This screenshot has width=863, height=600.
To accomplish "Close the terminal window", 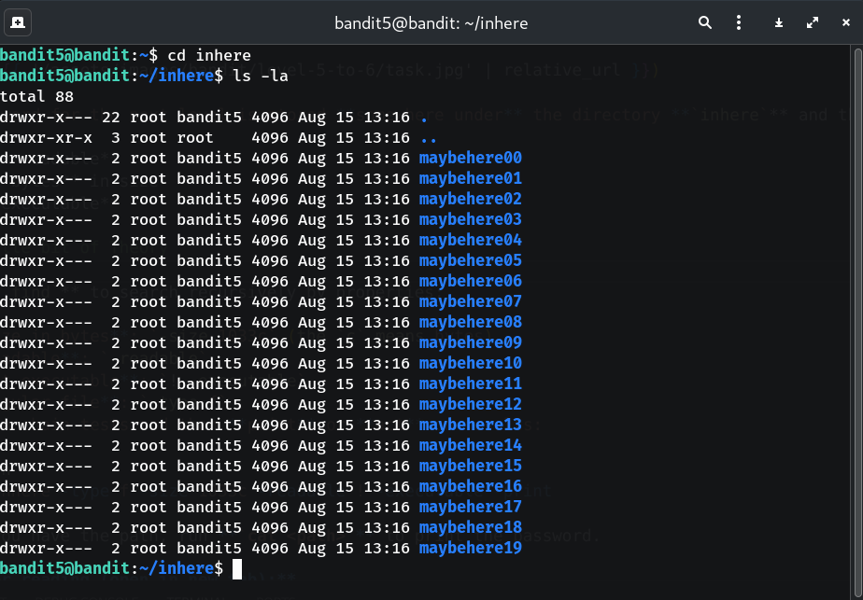I will click(843, 22).
